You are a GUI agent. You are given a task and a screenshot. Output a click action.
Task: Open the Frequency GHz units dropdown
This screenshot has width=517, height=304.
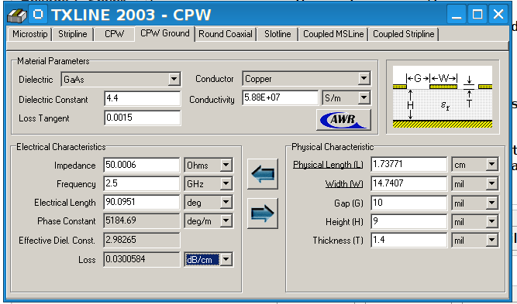pyautogui.click(x=226, y=183)
